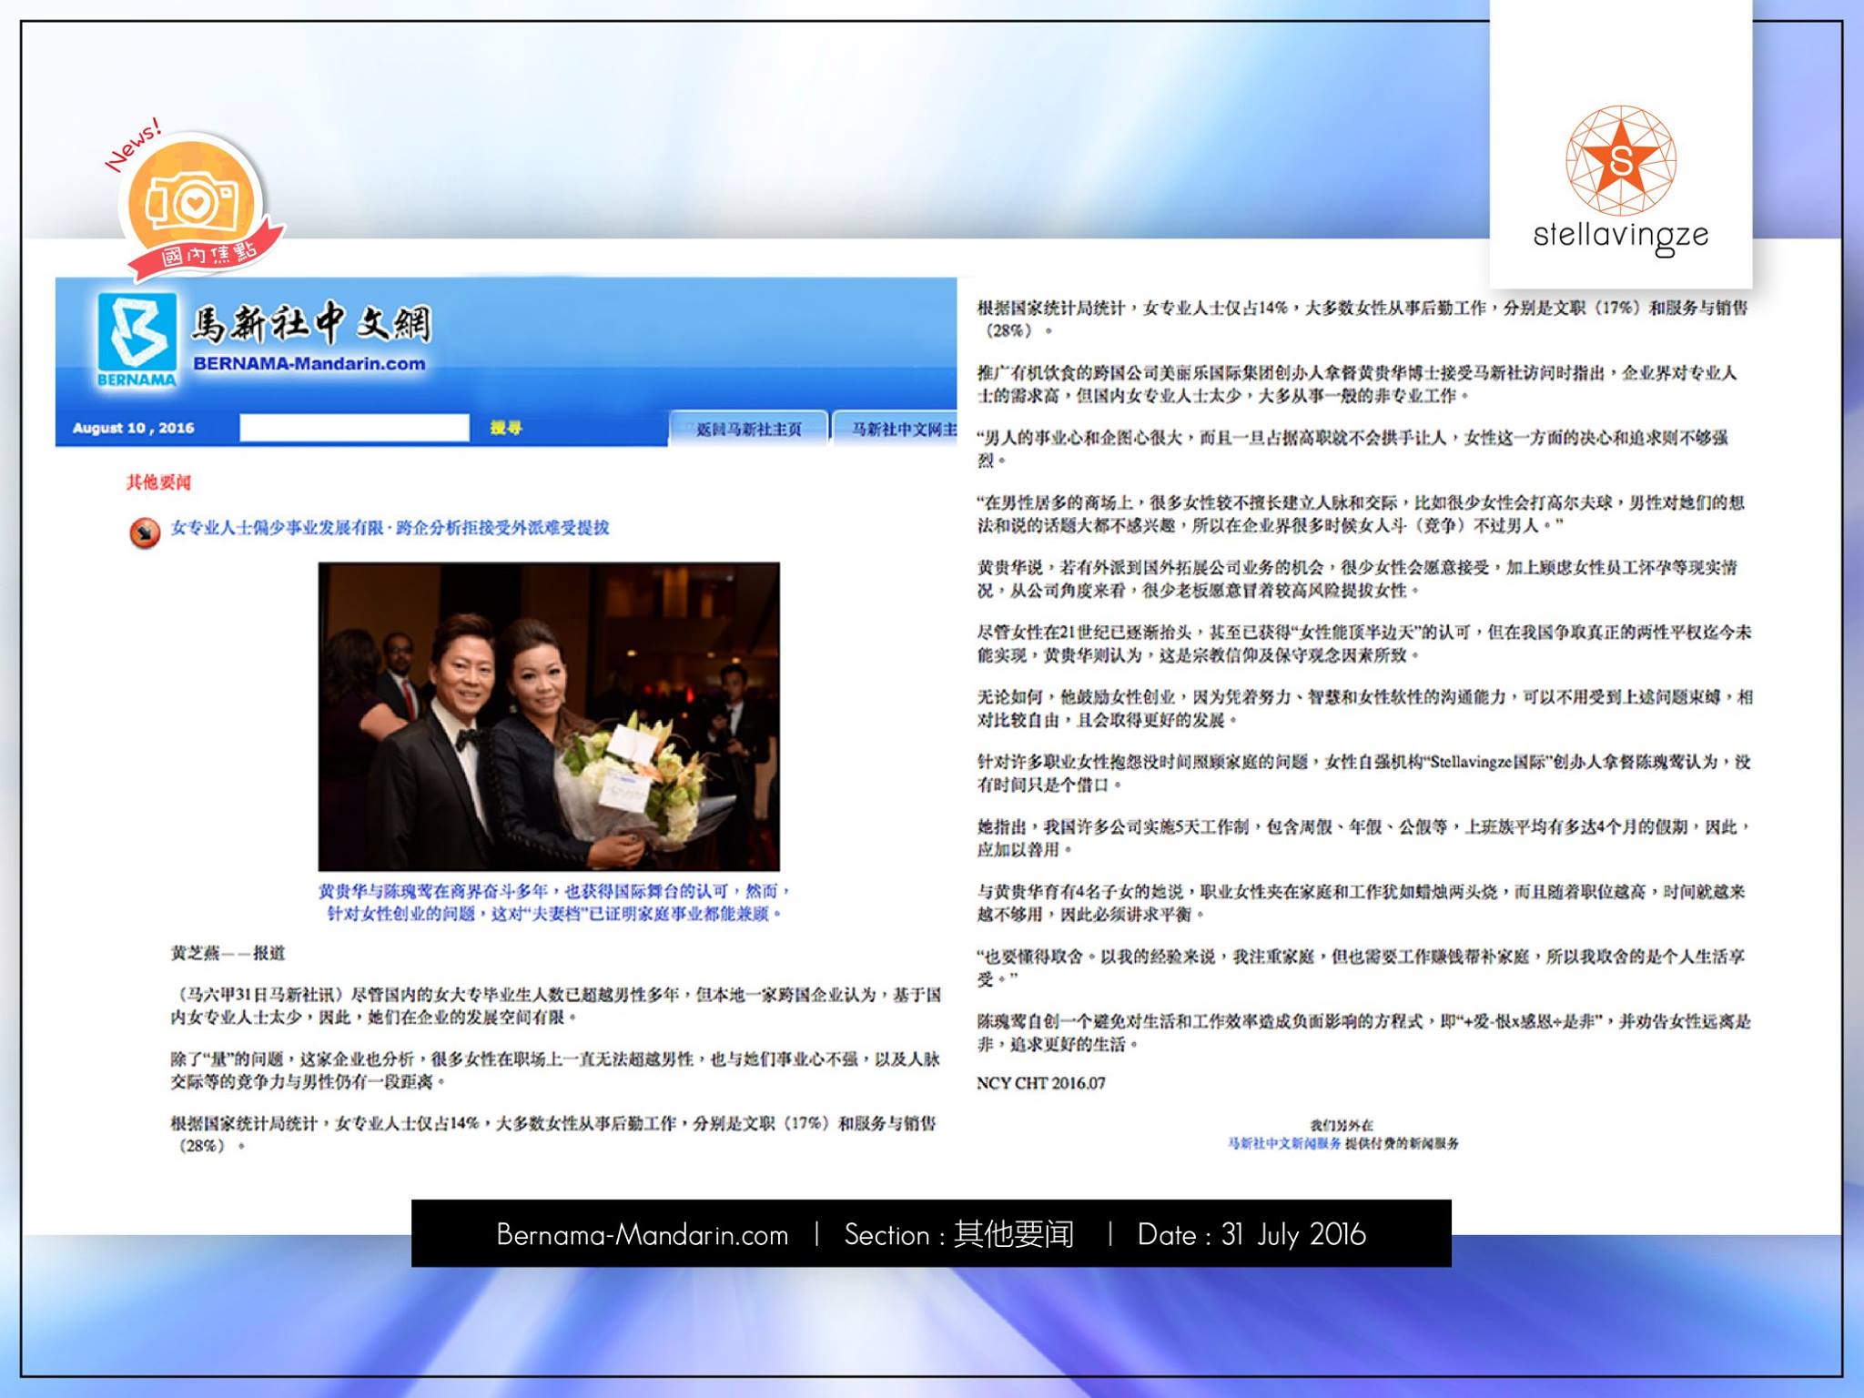Click the stellavingze star logo
1864x1398 pixels.
[1620, 160]
